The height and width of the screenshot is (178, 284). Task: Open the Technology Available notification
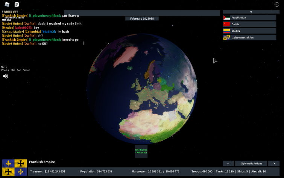pos(141,151)
